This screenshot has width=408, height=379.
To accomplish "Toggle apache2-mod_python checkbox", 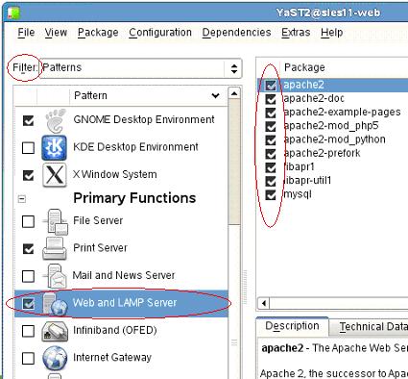I will click(x=271, y=140).
